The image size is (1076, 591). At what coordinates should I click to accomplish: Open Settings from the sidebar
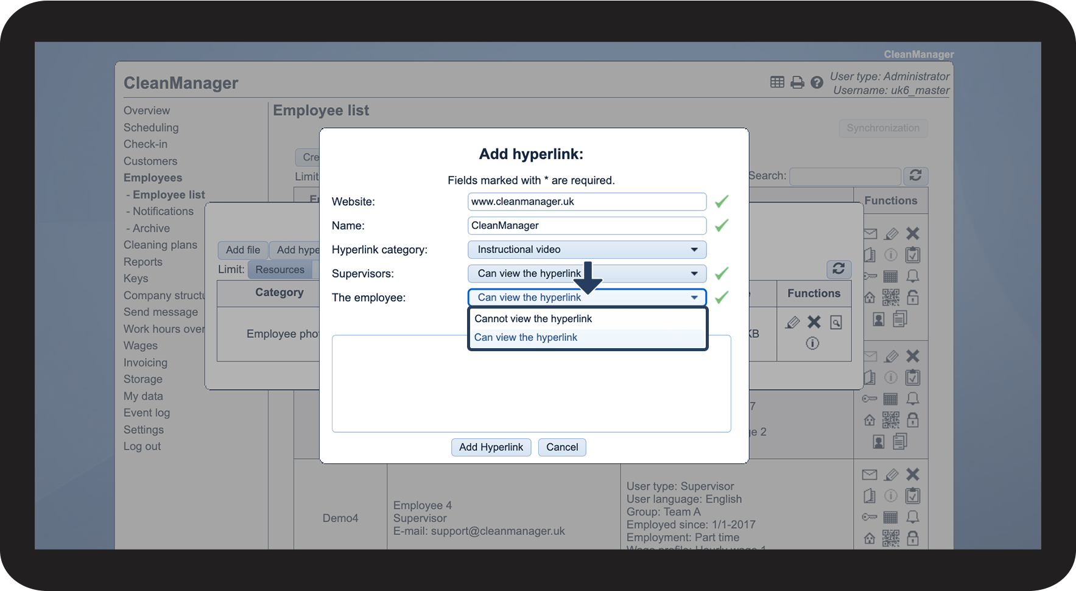pos(144,430)
